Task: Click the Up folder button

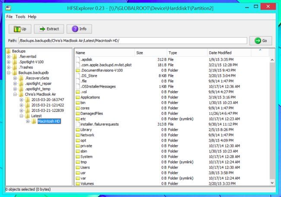Action: click(x=20, y=29)
